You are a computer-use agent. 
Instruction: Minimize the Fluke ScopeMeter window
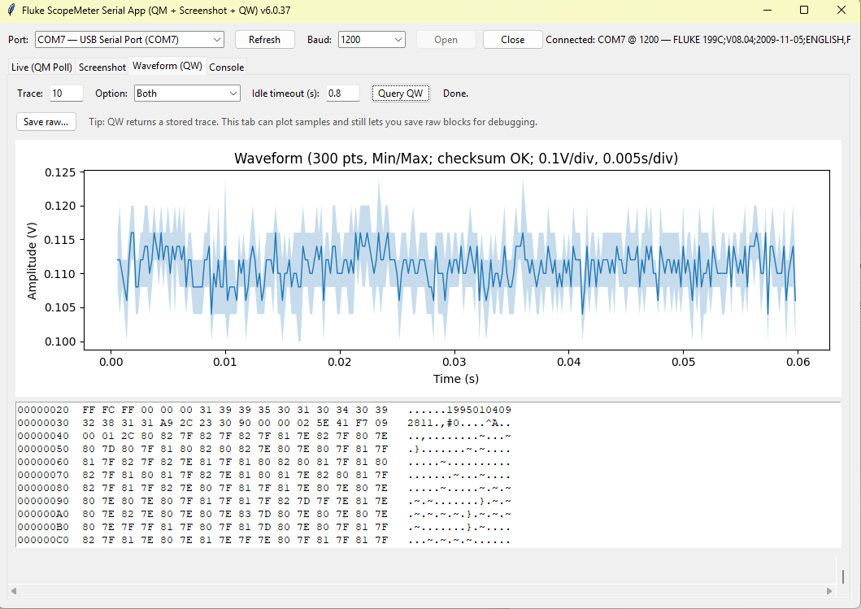click(767, 11)
